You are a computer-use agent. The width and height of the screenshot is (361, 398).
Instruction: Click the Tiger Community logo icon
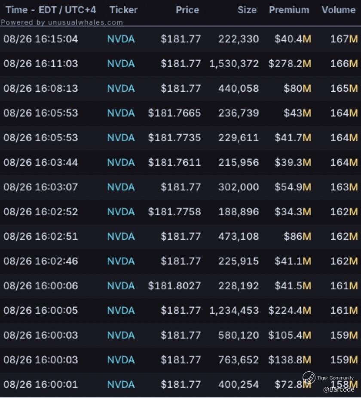(x=309, y=378)
